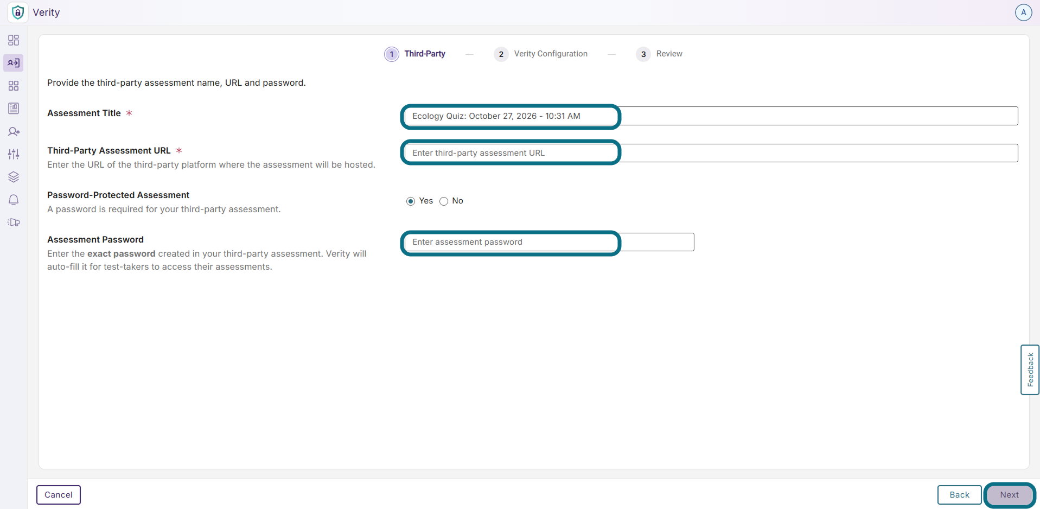Click the Next button
Viewport: 1040px width, 509px height.
click(x=1009, y=495)
